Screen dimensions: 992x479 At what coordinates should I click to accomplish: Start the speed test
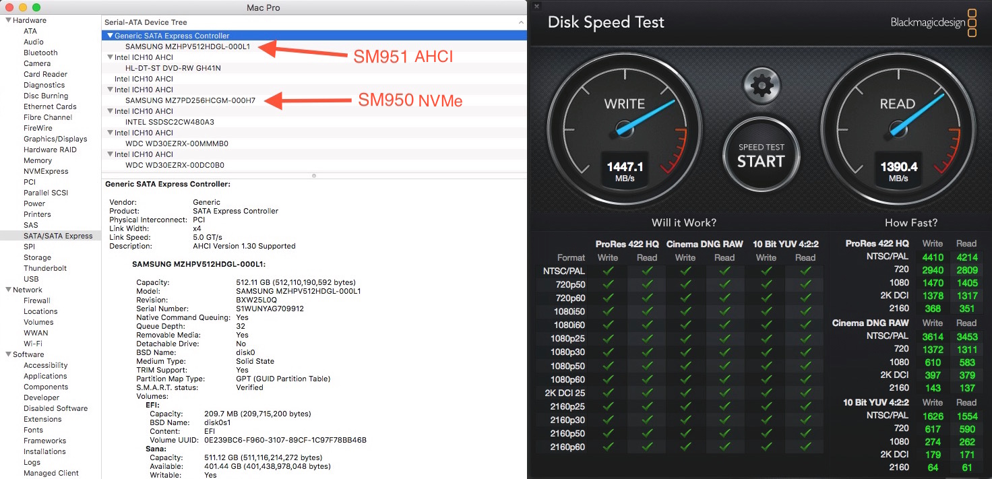pos(761,156)
